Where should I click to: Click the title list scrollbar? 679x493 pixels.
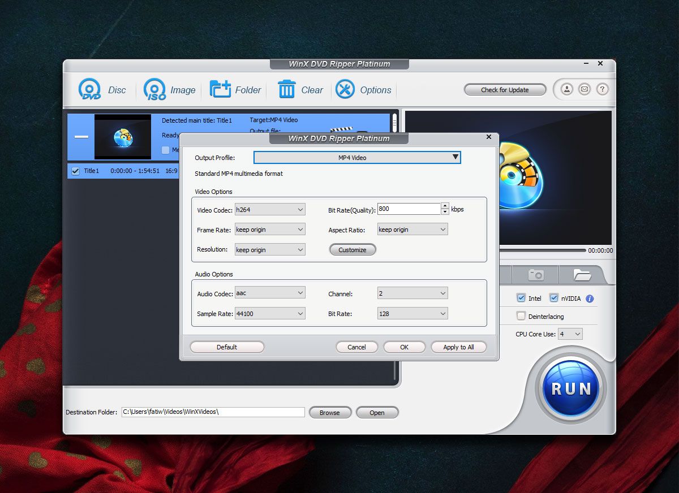395,123
